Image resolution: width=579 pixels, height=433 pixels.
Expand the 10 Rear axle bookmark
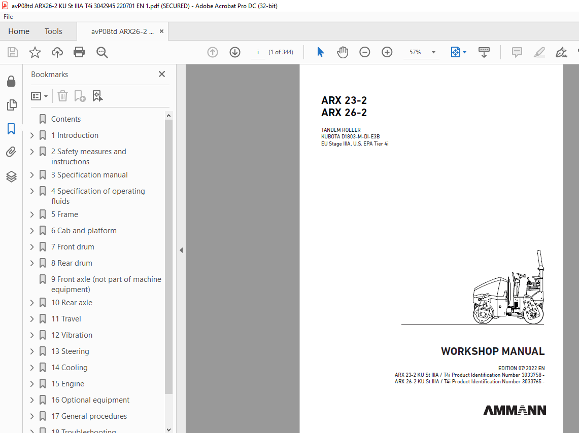click(x=32, y=302)
